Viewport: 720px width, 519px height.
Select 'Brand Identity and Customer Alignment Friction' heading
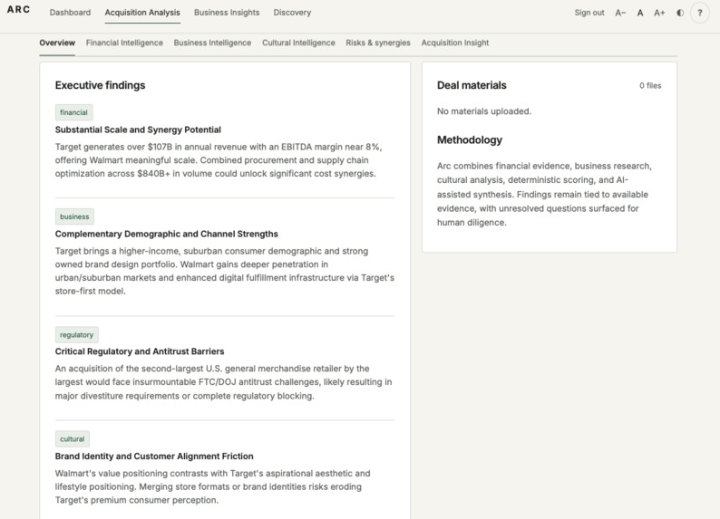(x=154, y=457)
